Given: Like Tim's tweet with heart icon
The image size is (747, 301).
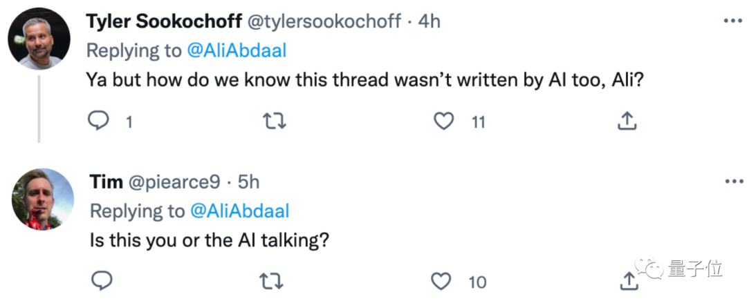Looking at the screenshot, I should point(441,280).
